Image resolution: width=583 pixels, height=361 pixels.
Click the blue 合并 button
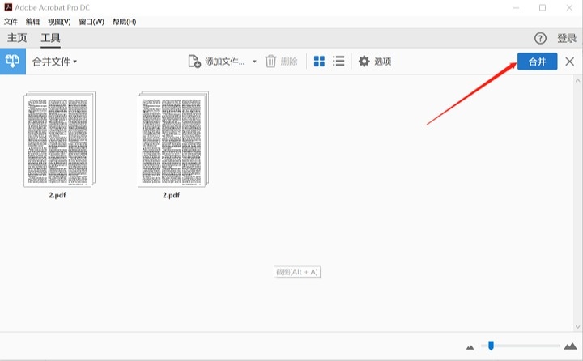click(537, 62)
